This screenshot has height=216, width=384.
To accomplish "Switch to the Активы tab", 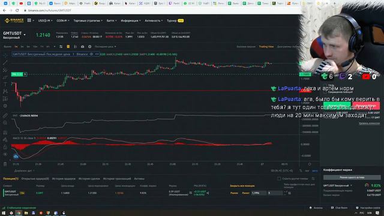I will click(x=139, y=179).
